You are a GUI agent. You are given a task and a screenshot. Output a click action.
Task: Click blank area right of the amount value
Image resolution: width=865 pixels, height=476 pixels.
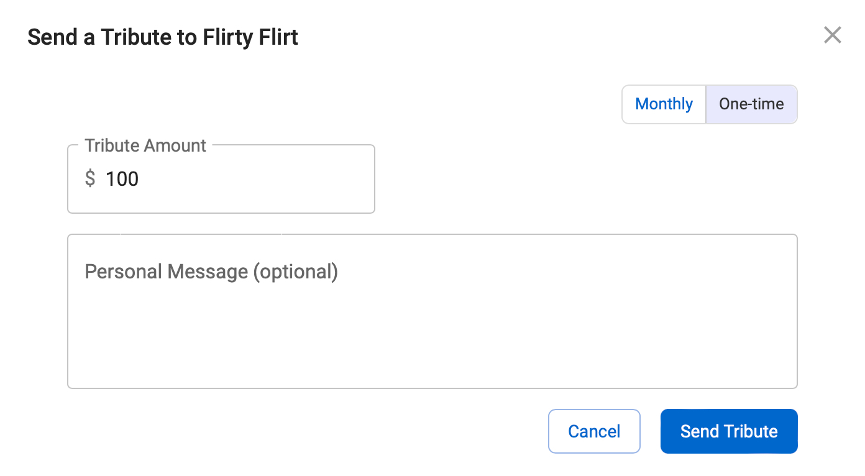[261, 179]
